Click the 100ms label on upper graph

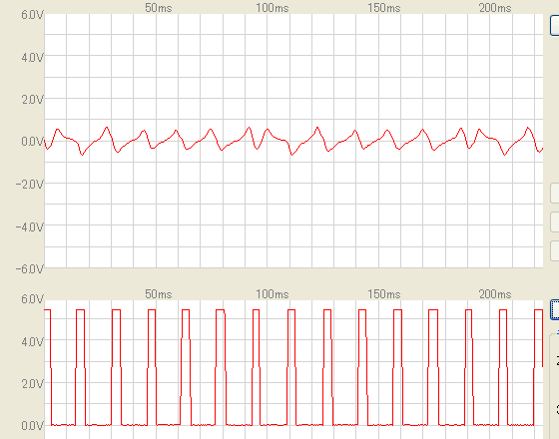pyautogui.click(x=272, y=8)
